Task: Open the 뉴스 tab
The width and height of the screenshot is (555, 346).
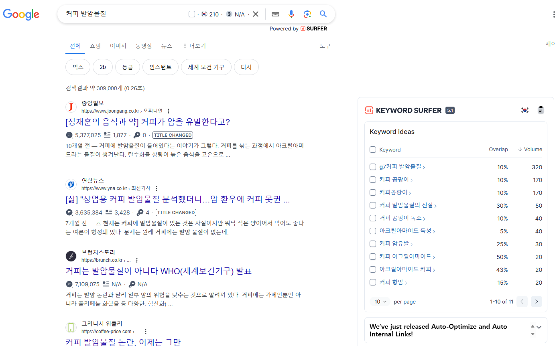Action: [x=167, y=46]
